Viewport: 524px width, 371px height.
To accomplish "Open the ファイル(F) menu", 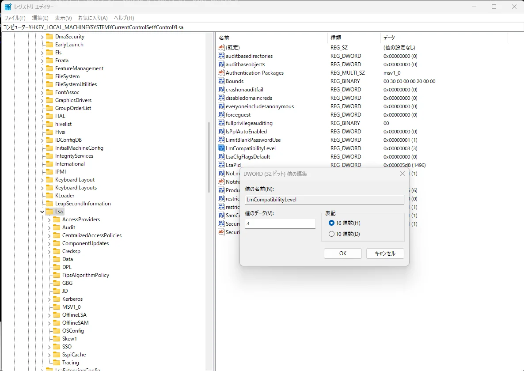I will tap(15, 18).
